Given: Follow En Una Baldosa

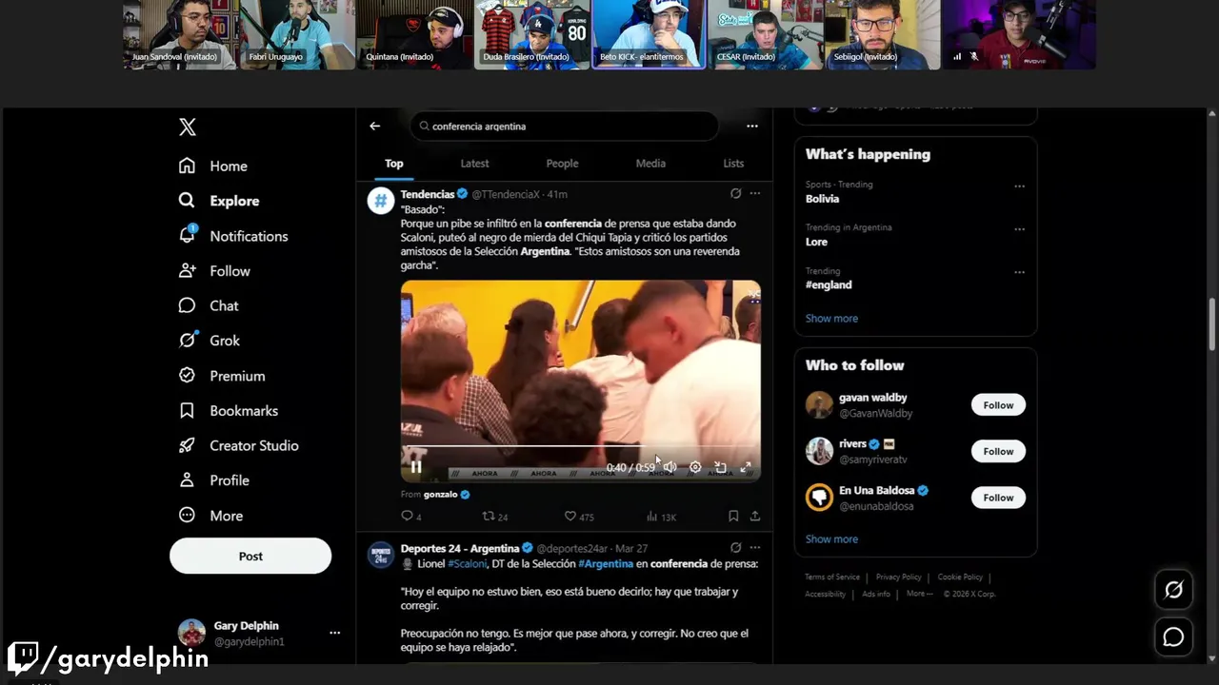Looking at the screenshot, I should (998, 498).
